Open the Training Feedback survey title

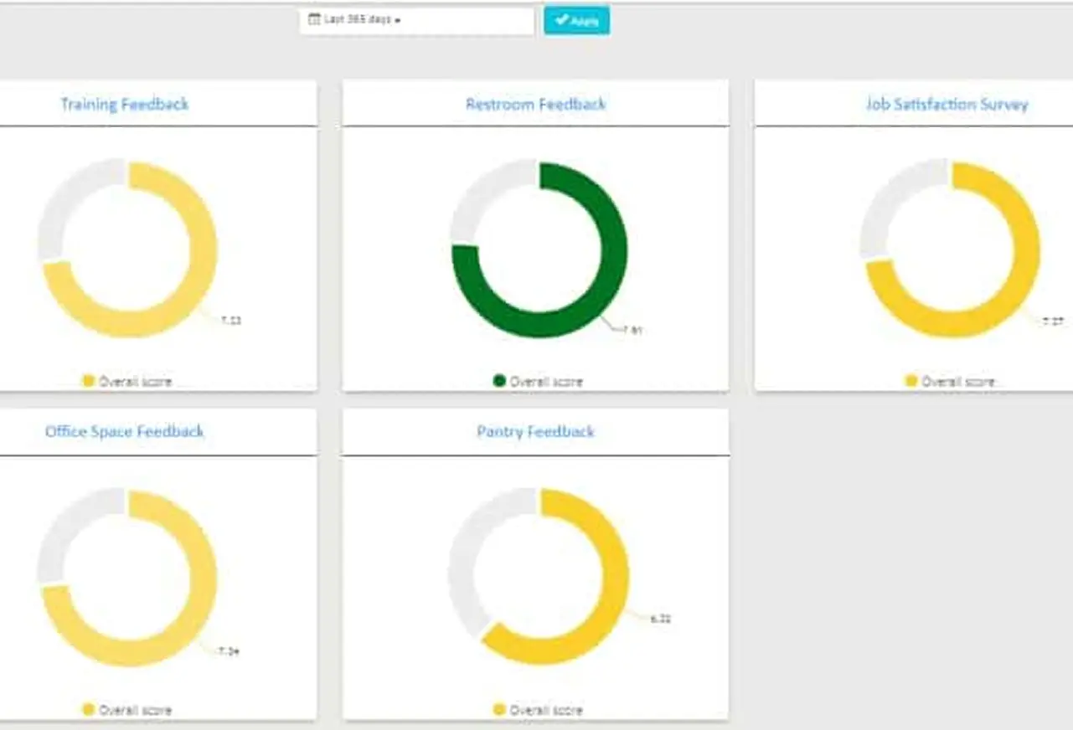pyautogui.click(x=124, y=105)
